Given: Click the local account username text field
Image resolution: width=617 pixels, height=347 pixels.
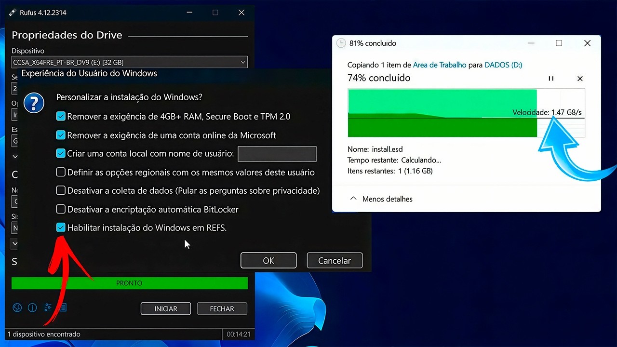Looking at the screenshot, I should pyautogui.click(x=277, y=154).
